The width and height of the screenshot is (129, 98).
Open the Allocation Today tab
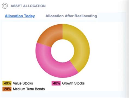(x=20, y=16)
